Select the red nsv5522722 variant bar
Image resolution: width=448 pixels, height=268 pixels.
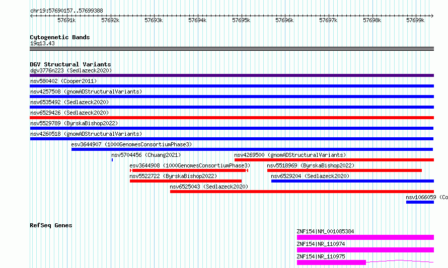pos(186,181)
